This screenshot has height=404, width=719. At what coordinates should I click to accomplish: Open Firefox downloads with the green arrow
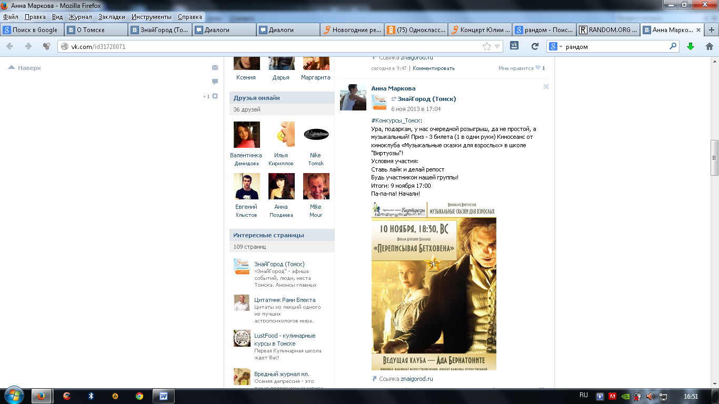coord(691,46)
